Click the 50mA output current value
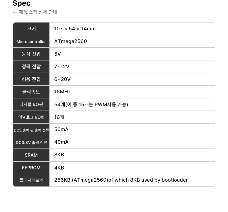Screen dimensions: 228x212 [x=61, y=130]
